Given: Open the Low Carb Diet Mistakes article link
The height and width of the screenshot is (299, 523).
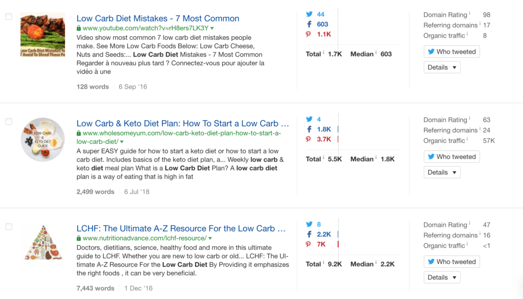Looking at the screenshot, I should pos(157,18).
